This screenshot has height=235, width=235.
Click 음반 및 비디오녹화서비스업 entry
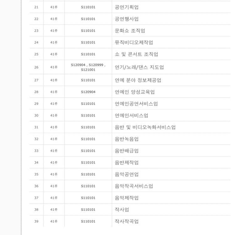pos(145,127)
